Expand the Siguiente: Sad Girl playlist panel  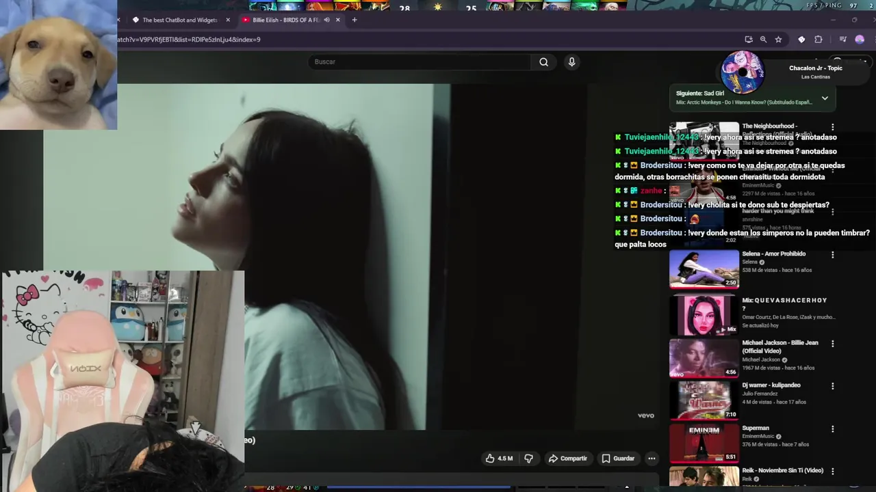(825, 98)
